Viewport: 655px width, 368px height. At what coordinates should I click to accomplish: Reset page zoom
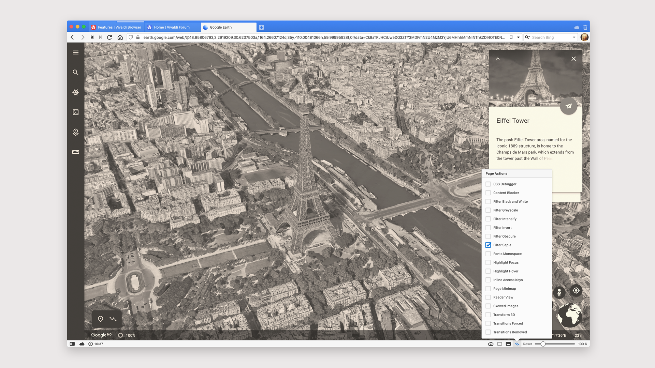click(x=527, y=344)
